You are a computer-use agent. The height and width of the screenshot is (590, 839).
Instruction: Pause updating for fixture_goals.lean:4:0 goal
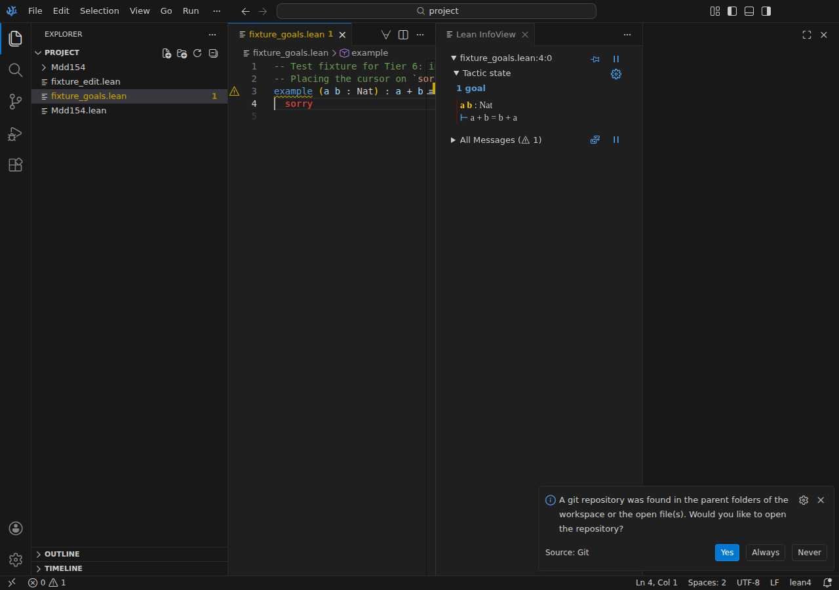615,59
